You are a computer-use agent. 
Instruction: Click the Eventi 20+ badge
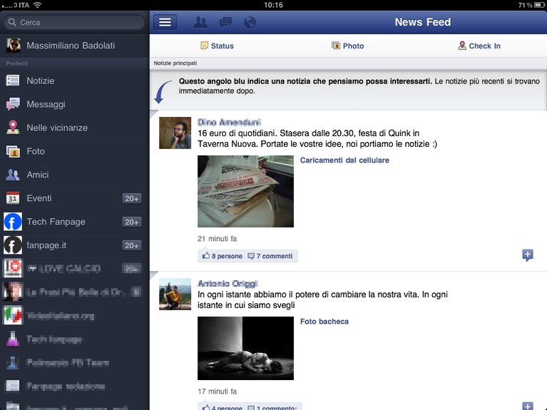coord(131,198)
